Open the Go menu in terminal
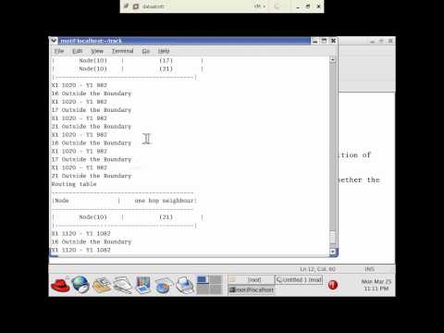 (x=146, y=51)
